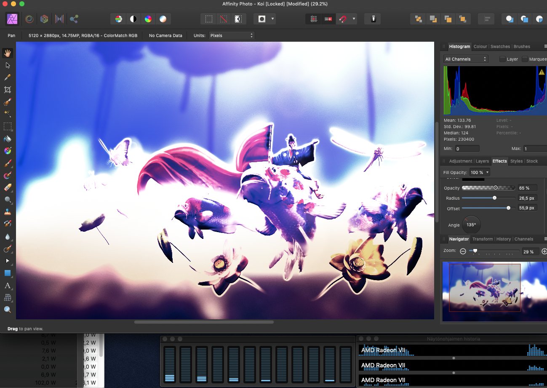Viewport: 547px width, 388px height.
Task: Choose the Paint Brush tool
Action: (7, 163)
